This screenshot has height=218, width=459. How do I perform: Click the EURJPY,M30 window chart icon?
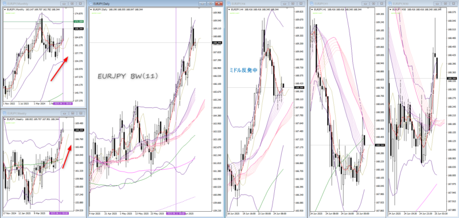point(390,3)
